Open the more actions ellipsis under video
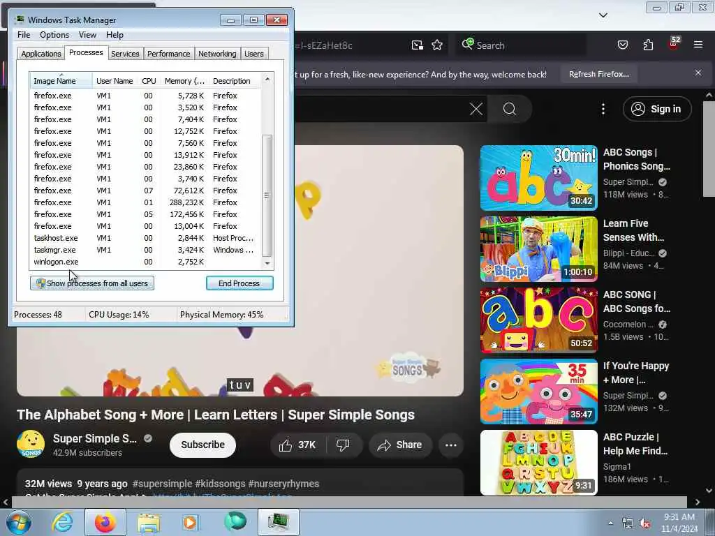Image resolution: width=715 pixels, height=536 pixels. click(450, 445)
